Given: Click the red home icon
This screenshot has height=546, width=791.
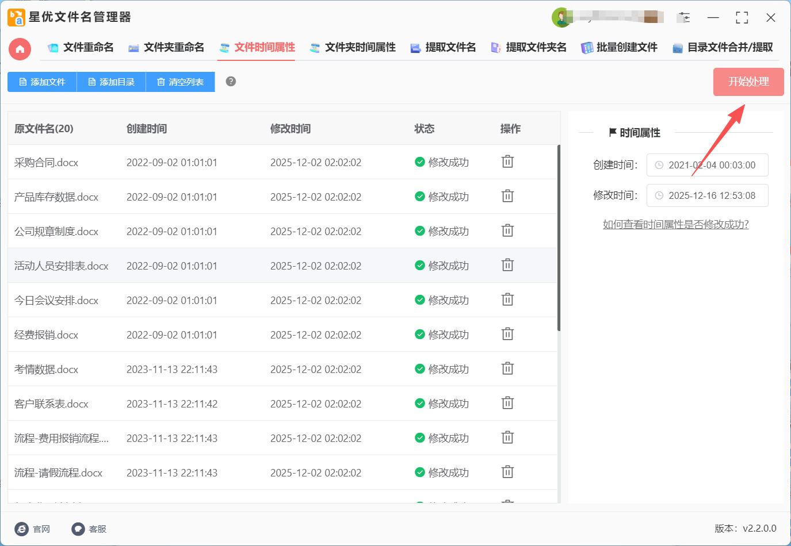Looking at the screenshot, I should point(20,49).
